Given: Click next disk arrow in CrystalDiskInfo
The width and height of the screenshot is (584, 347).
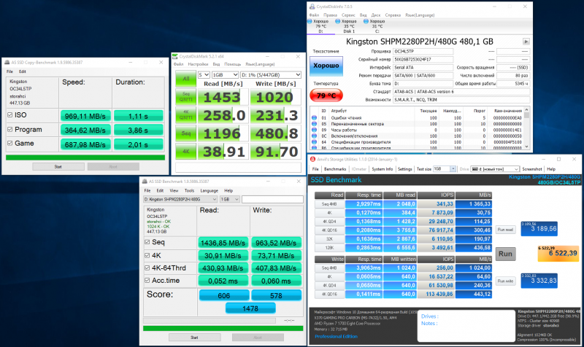Looking at the screenshot, I should pos(526,42).
